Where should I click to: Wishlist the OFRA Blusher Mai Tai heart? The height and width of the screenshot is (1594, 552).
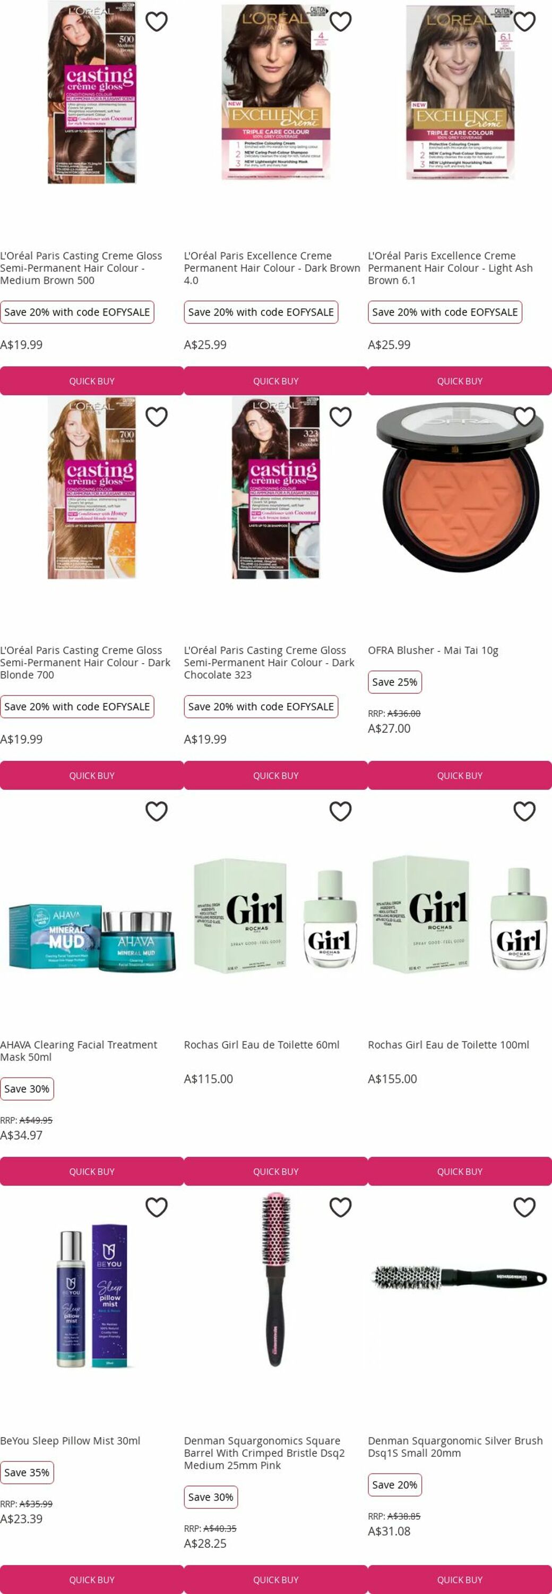pyautogui.click(x=525, y=417)
